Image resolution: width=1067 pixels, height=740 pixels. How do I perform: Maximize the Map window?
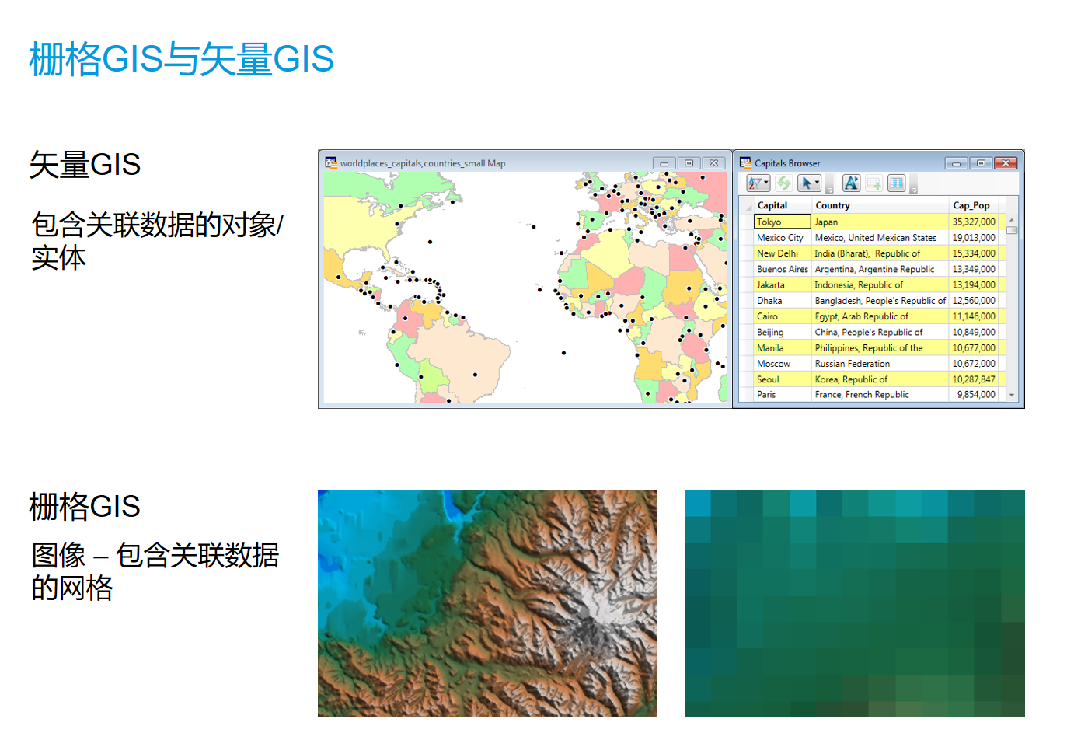[x=689, y=163]
